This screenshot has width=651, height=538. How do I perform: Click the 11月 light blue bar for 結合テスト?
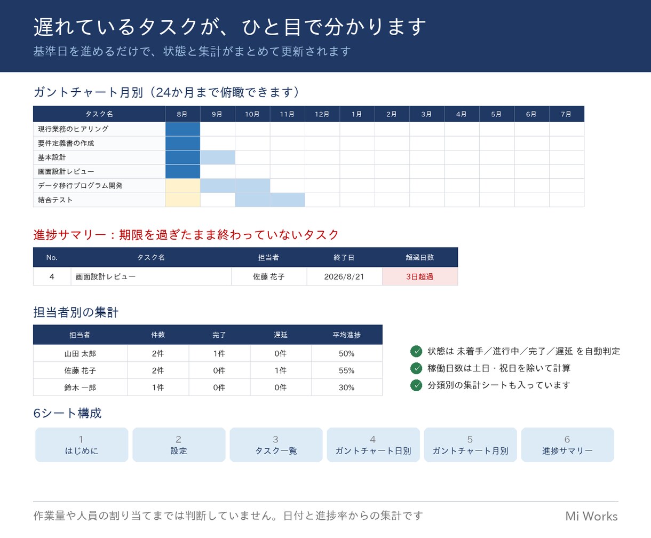[287, 200]
